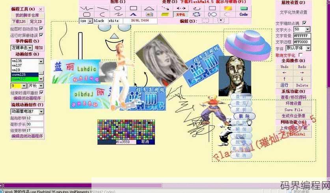
Task: Click the yellow skewed parallelogram icon
Action: 165,15
